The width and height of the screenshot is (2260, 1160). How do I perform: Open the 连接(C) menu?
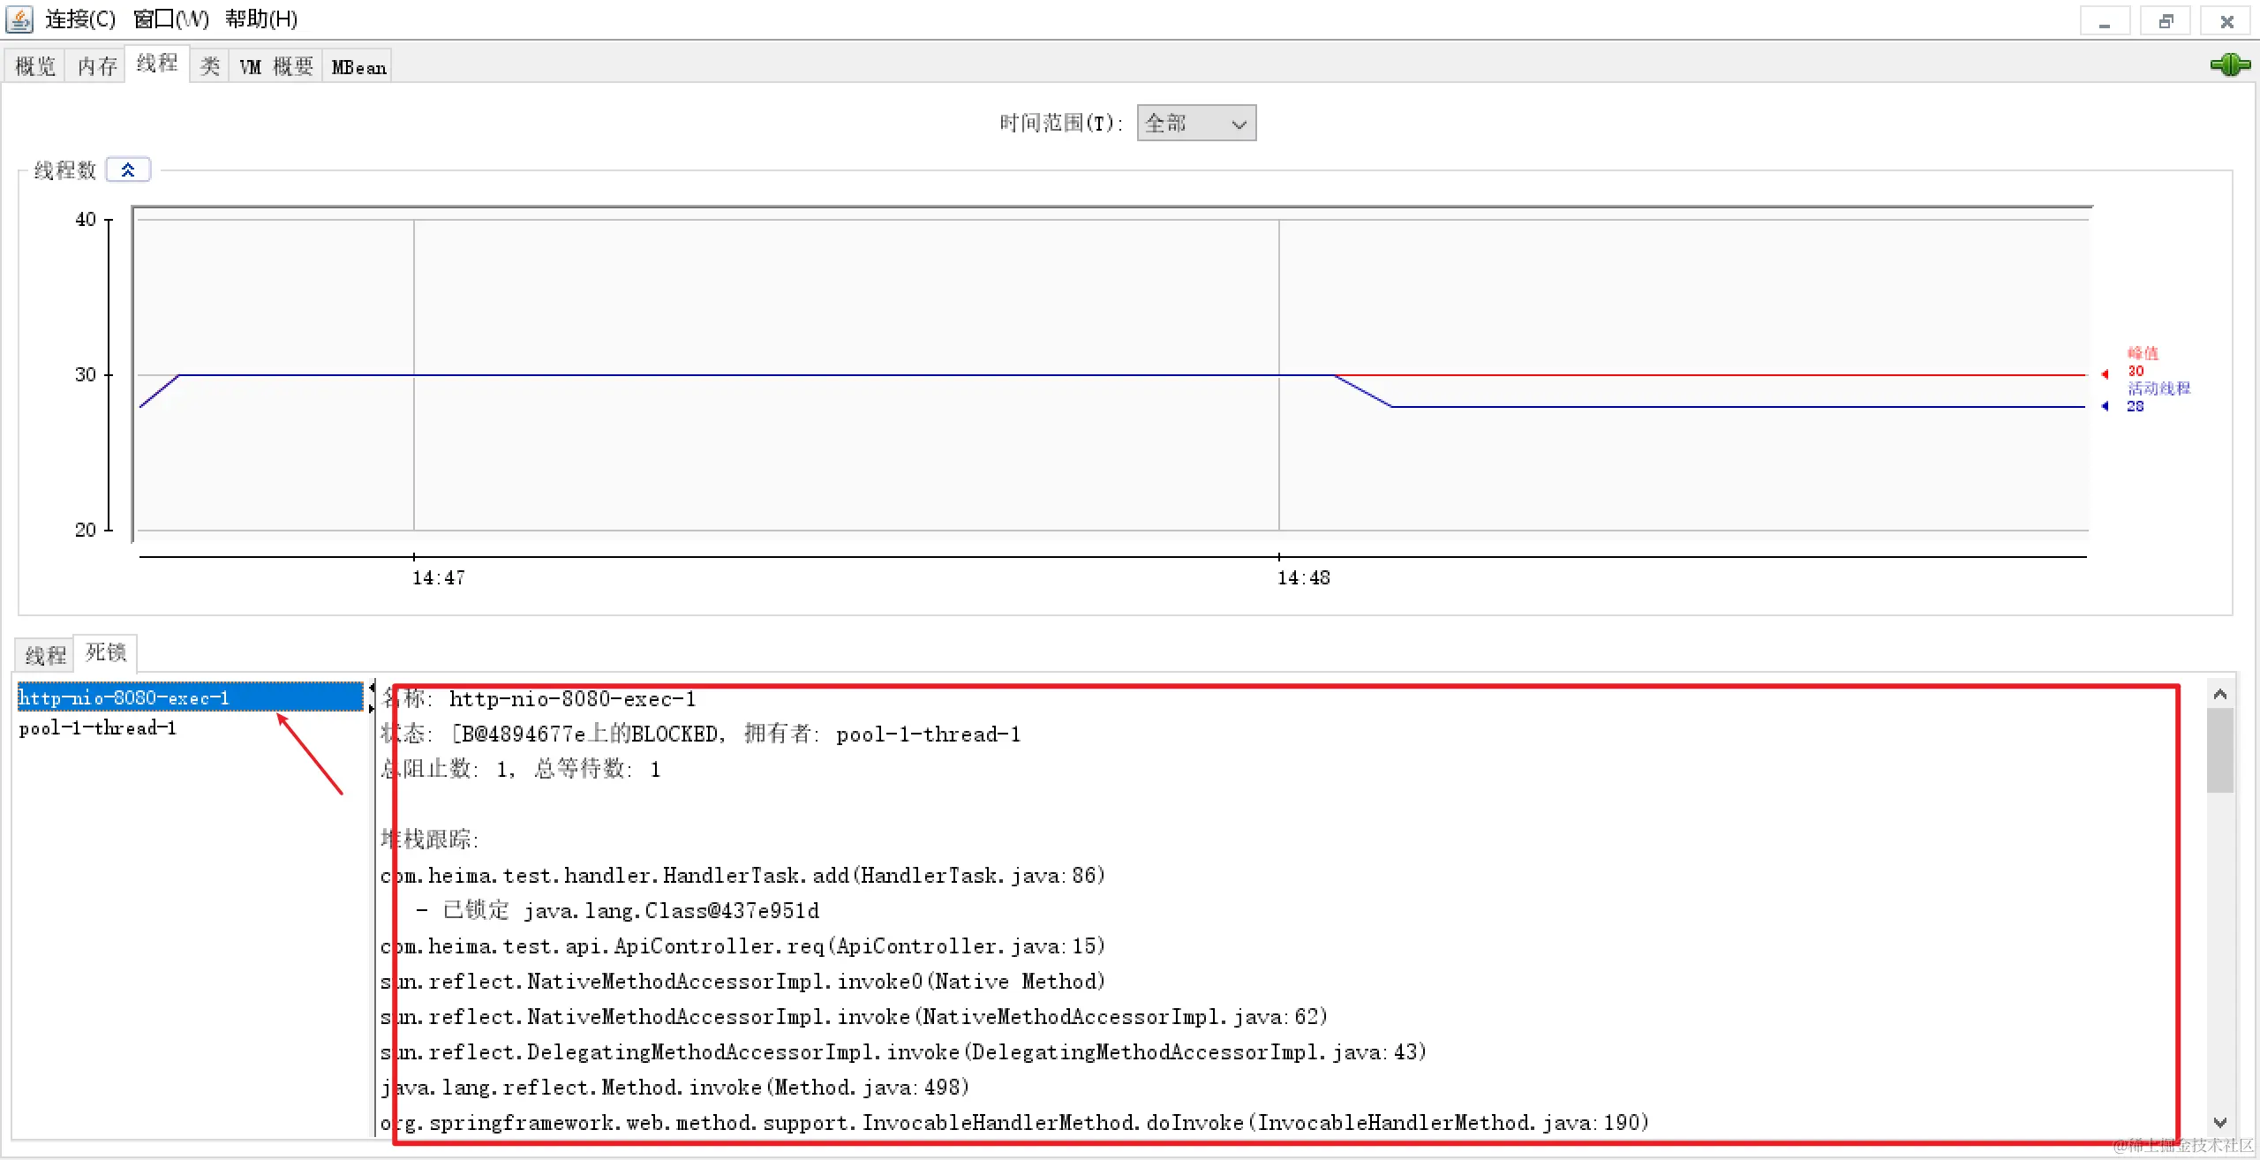click(80, 19)
